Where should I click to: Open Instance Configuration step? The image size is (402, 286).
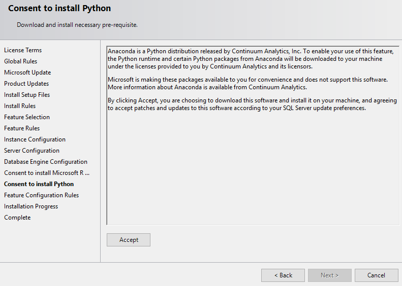pos(35,139)
